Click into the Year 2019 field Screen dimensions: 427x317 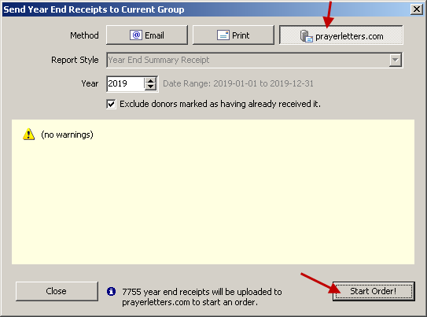[125, 83]
